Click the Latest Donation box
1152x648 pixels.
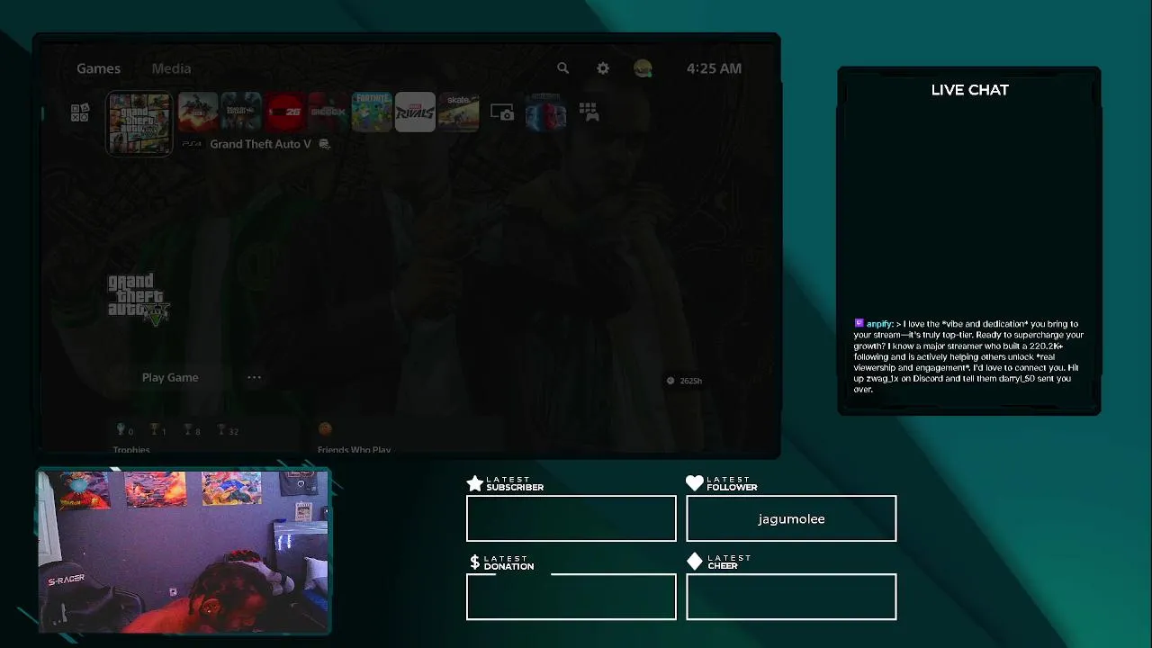(x=571, y=597)
